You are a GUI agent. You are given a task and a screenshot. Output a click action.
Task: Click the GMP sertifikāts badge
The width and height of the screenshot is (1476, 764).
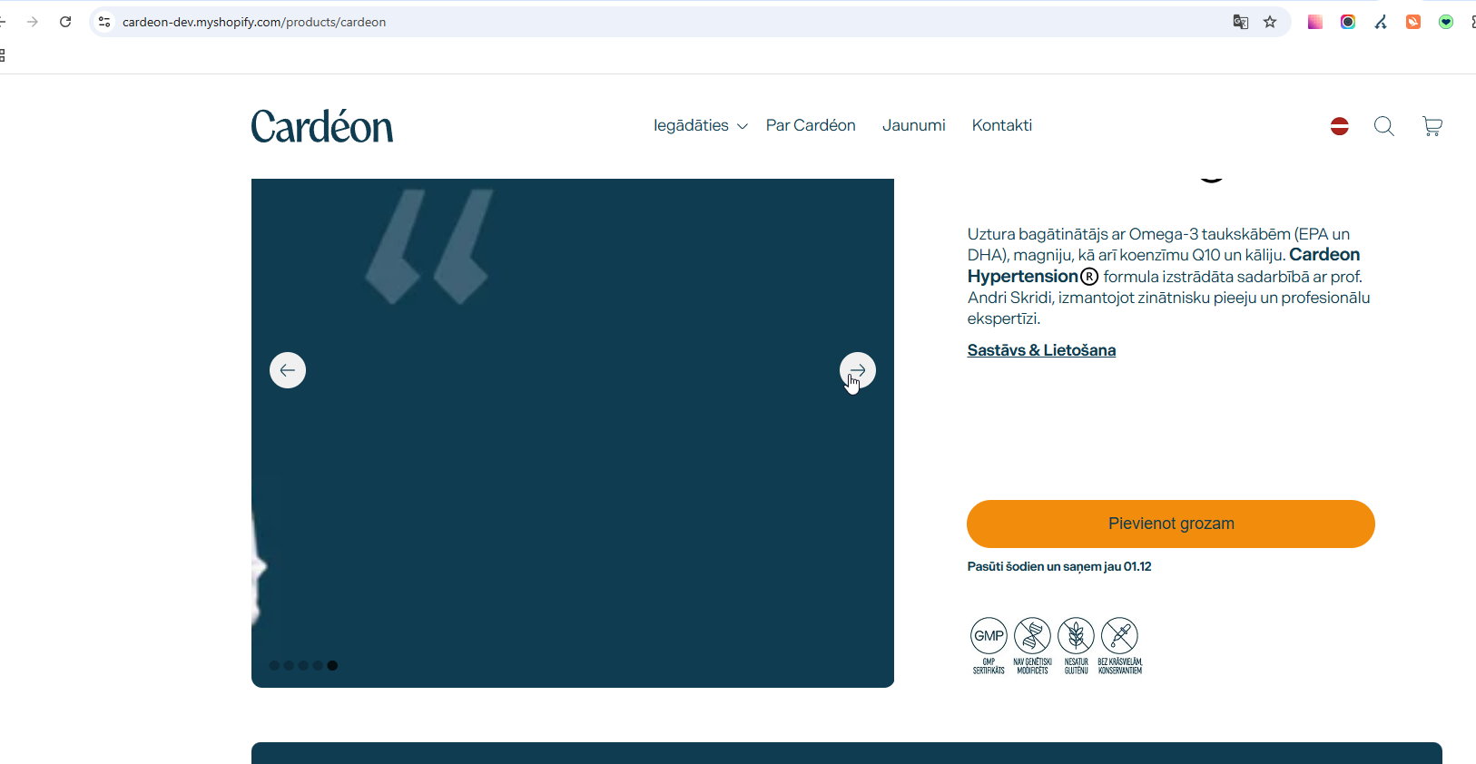point(989,646)
